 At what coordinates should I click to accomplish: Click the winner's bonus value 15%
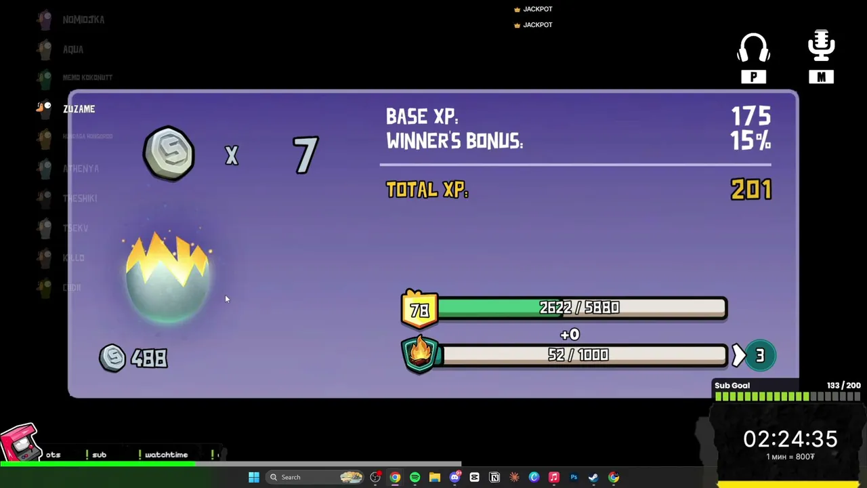point(750,141)
